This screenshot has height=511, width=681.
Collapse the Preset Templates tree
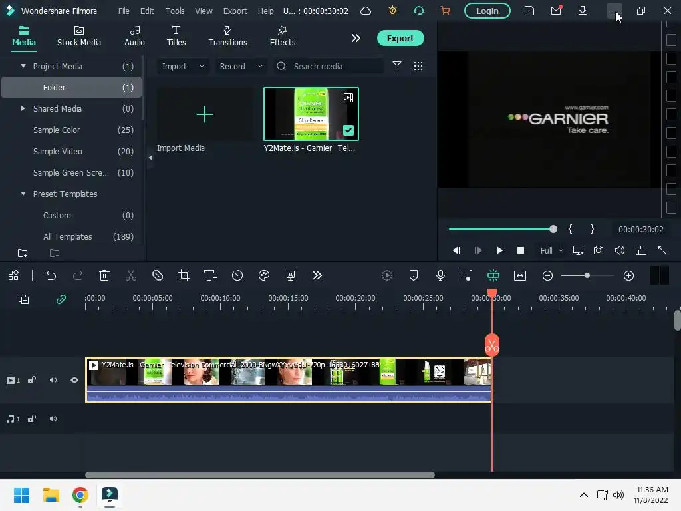23,194
